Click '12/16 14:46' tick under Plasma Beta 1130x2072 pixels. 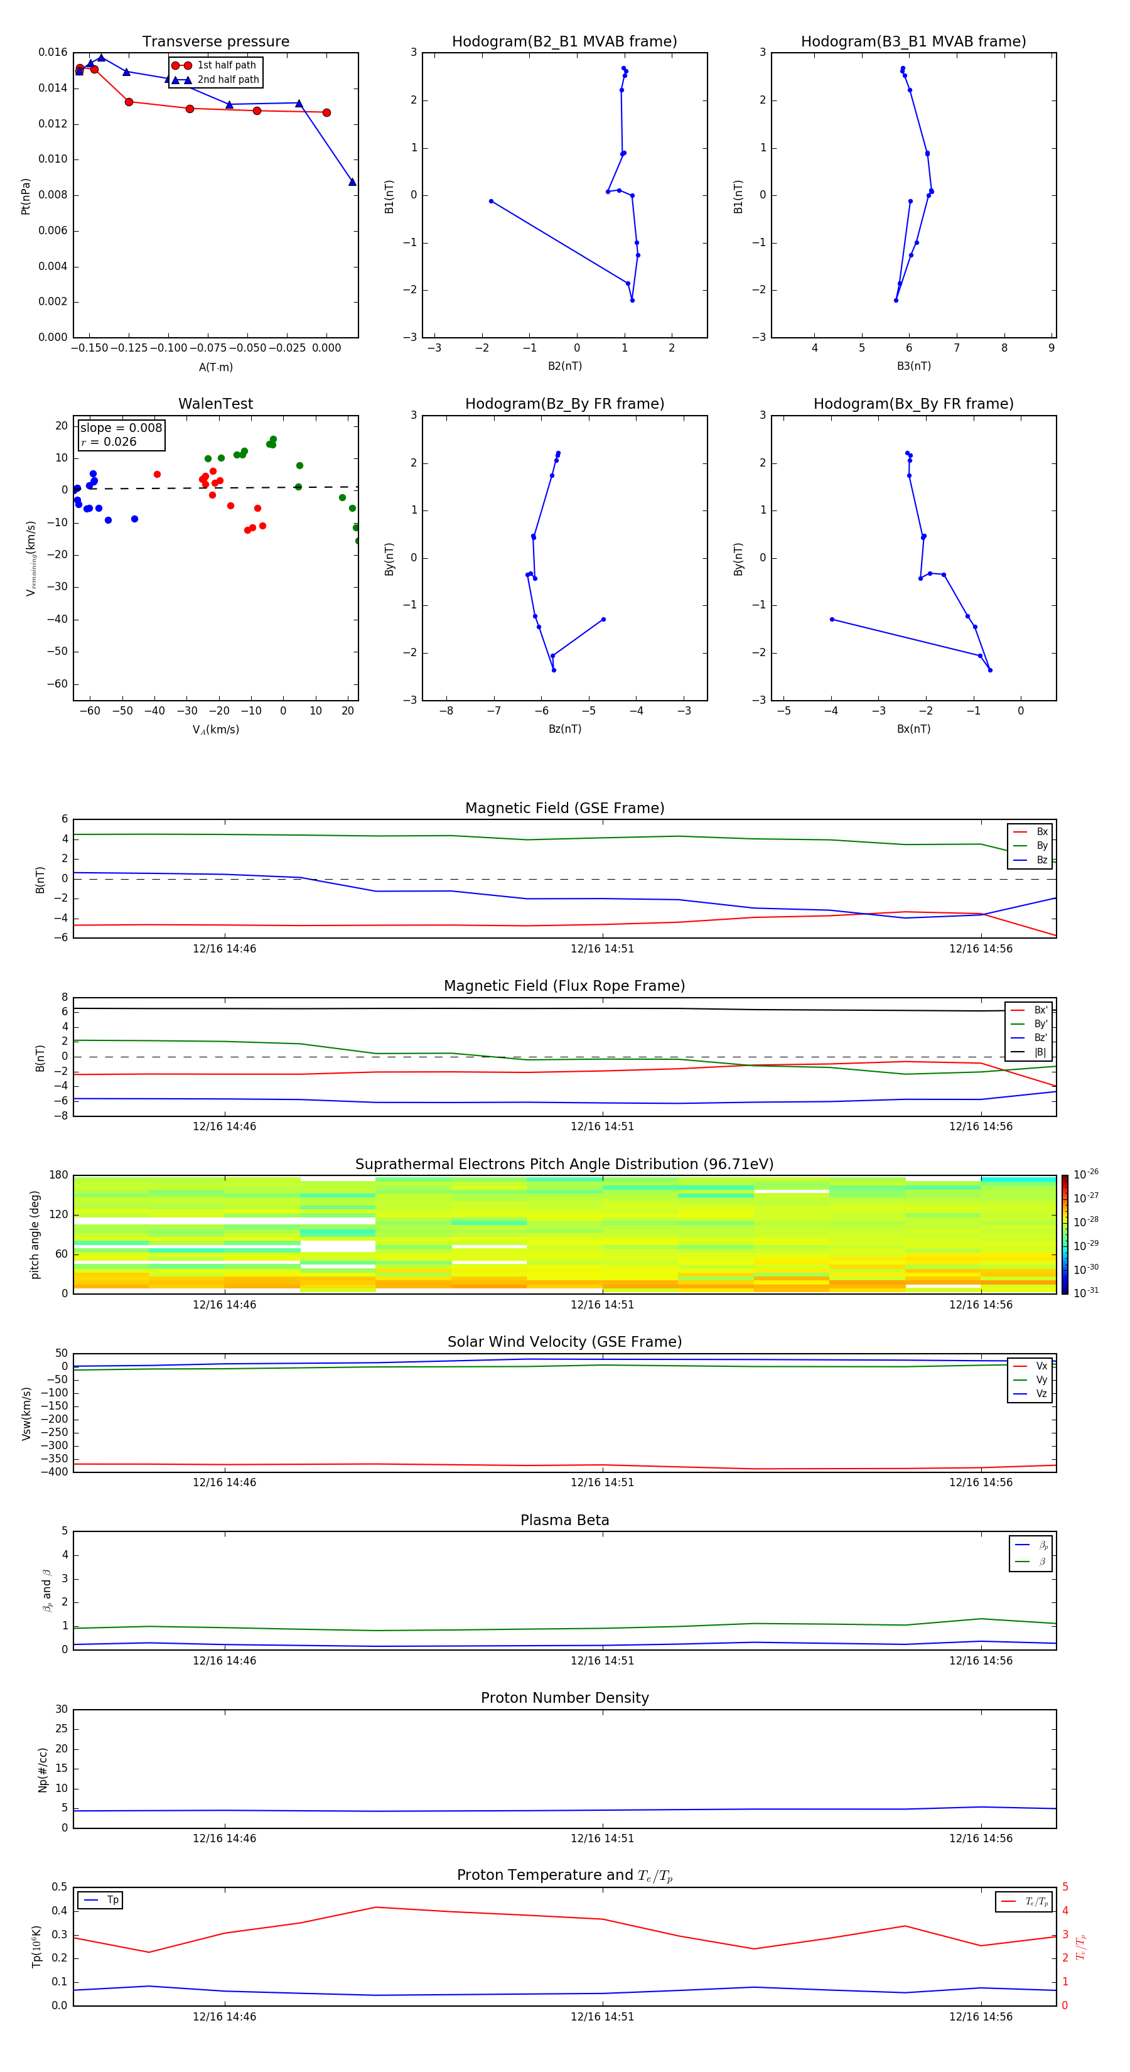[224, 1661]
